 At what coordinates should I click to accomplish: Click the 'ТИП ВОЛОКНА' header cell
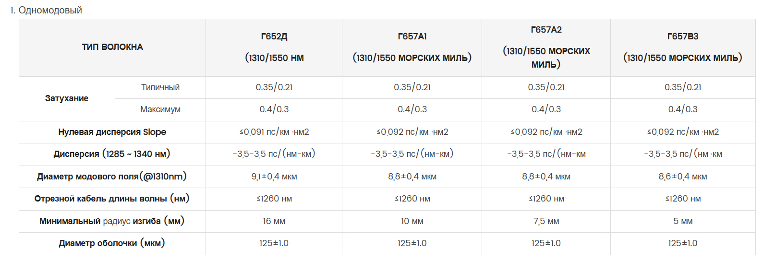tap(112, 47)
